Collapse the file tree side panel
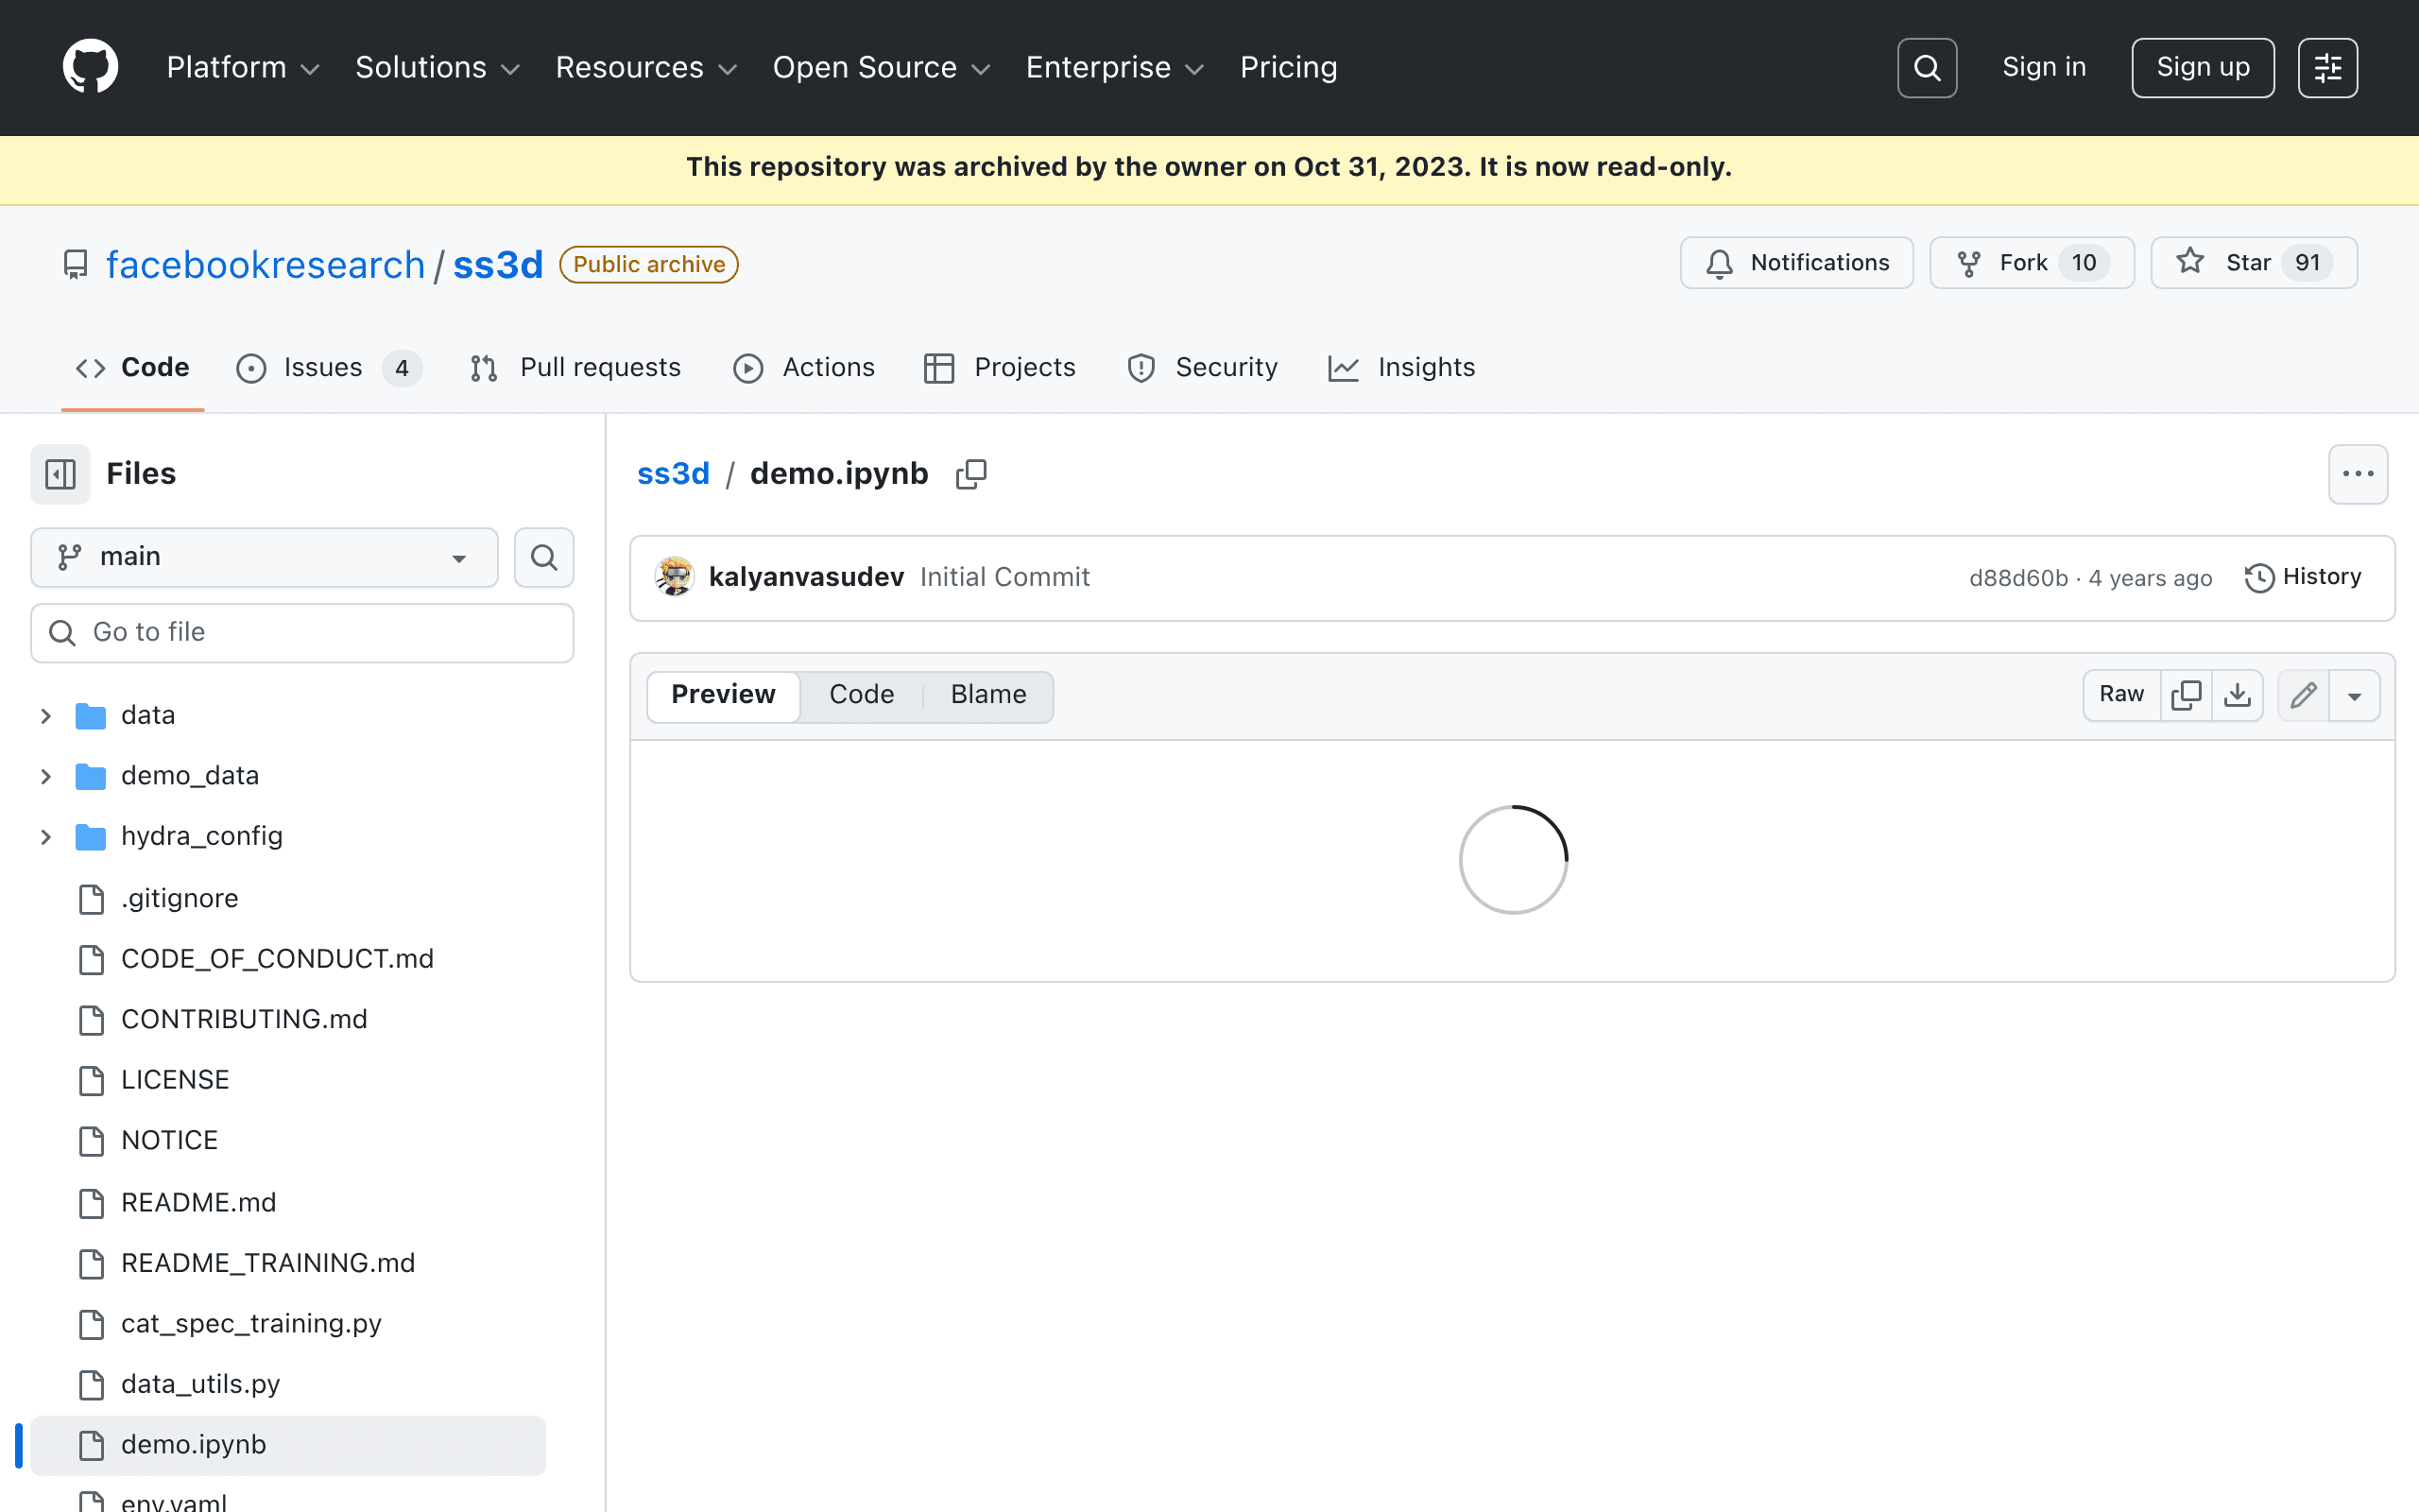The height and width of the screenshot is (1512, 2419). 60,474
